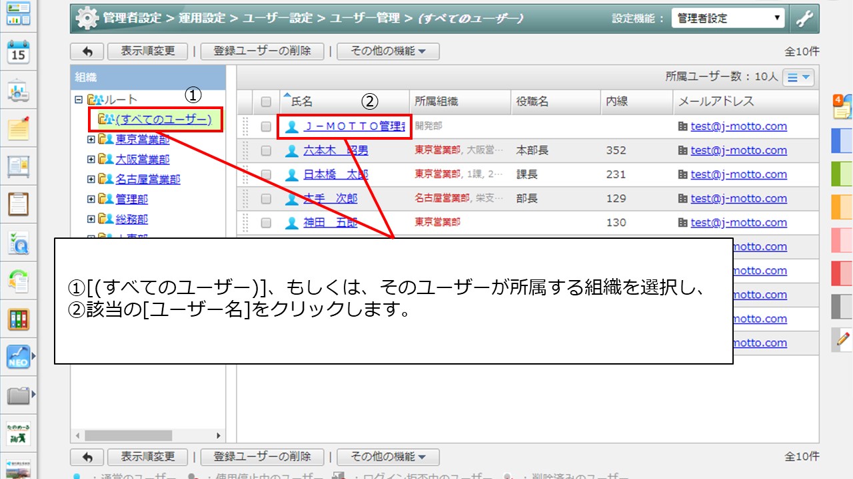Open the binders library icon in sidebar
The width and height of the screenshot is (853, 479).
pyautogui.click(x=19, y=319)
